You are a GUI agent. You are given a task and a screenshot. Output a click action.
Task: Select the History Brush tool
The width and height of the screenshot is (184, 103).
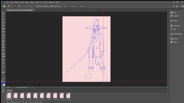click(x=3, y=44)
